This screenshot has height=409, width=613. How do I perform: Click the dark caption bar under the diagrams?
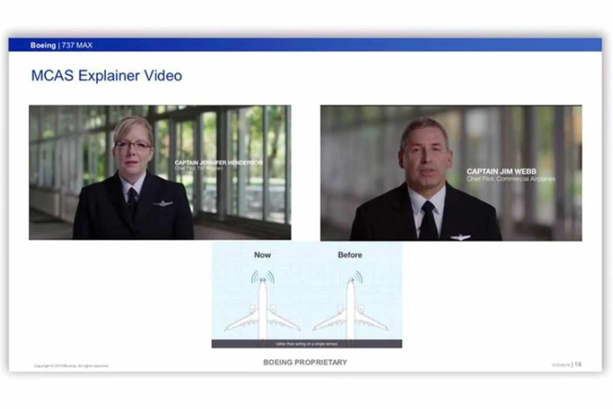coord(307,344)
